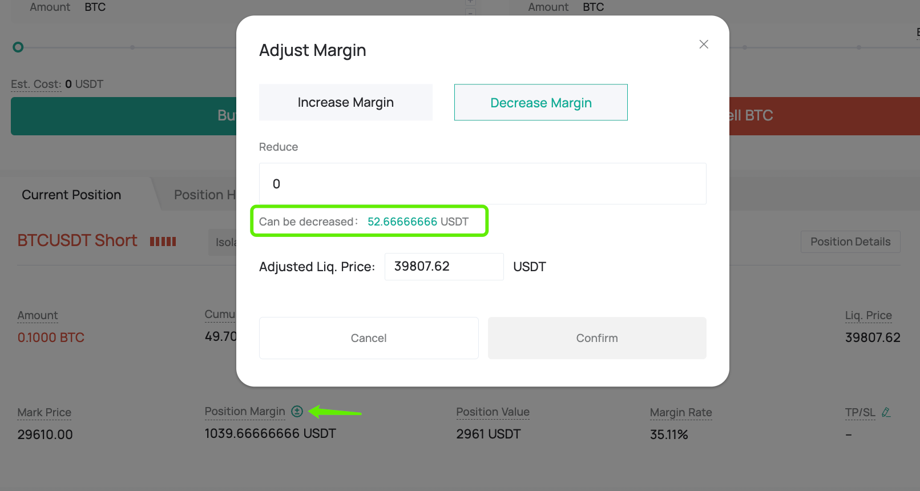
Task: Click the Reduce amount input field
Action: [x=483, y=184]
